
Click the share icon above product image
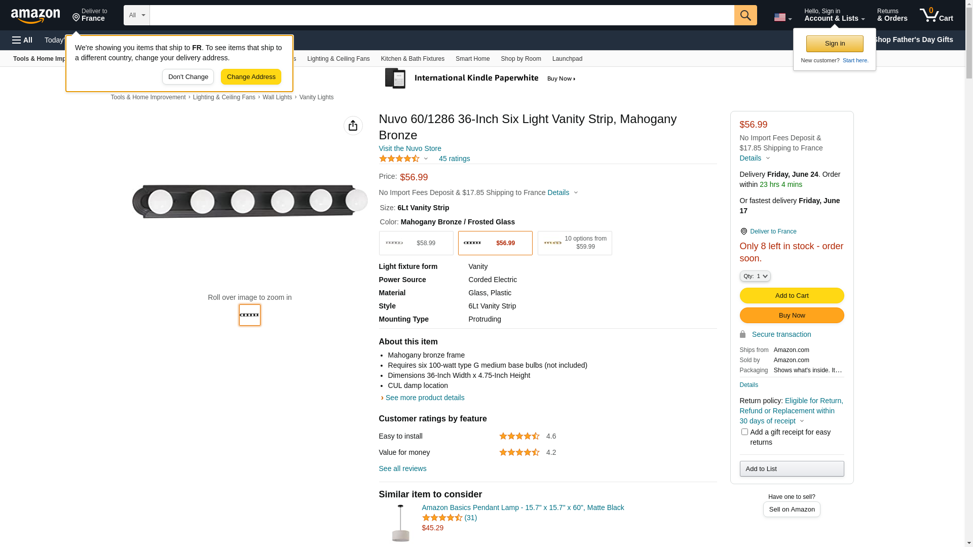[x=353, y=126]
